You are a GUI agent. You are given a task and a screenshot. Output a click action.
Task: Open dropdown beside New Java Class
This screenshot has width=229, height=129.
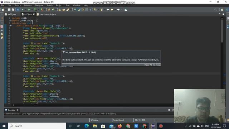[x=56, y=10]
